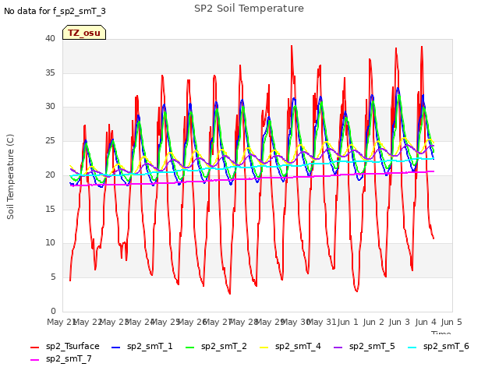This screenshot has width=499, height=374.
Task: Click the sp2_smT_2 legend entry
Action: click(216, 346)
